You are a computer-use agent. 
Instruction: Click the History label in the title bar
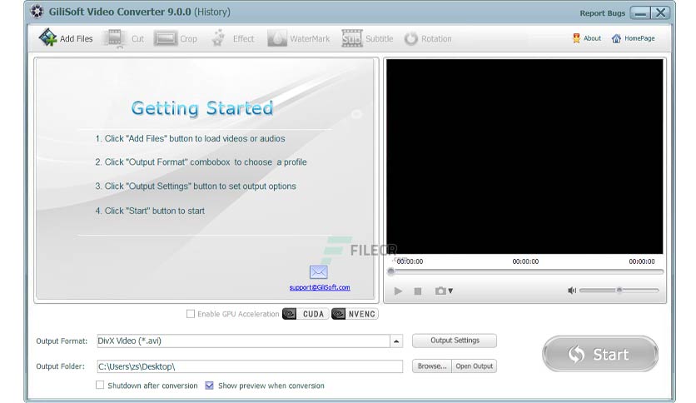[212, 12]
